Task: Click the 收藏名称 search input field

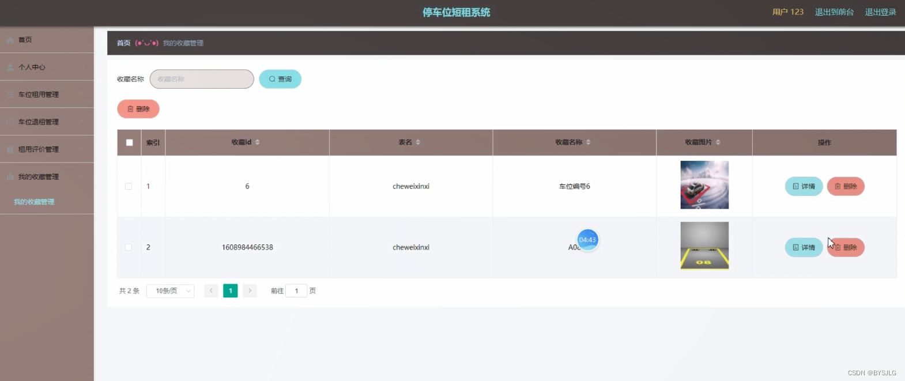Action: coord(202,79)
